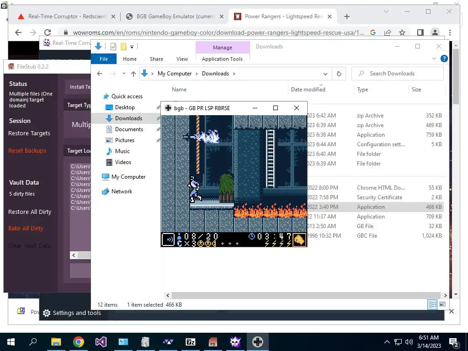Open recent locations dropdown in Explorer

124,74
